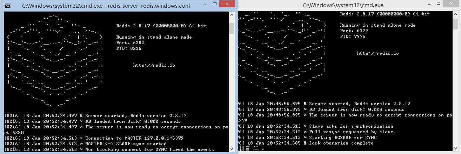Click right window title 'C:\Windows\system32\cmd.exe'
This screenshot has width=461, height=154.
(343, 5)
